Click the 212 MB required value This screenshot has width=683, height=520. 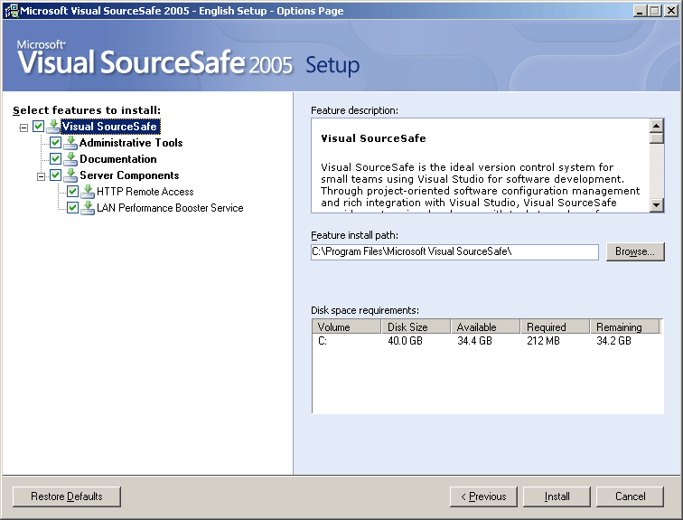pos(543,341)
